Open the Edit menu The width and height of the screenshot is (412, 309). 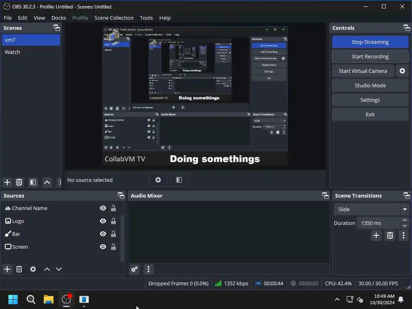pyautogui.click(x=23, y=18)
